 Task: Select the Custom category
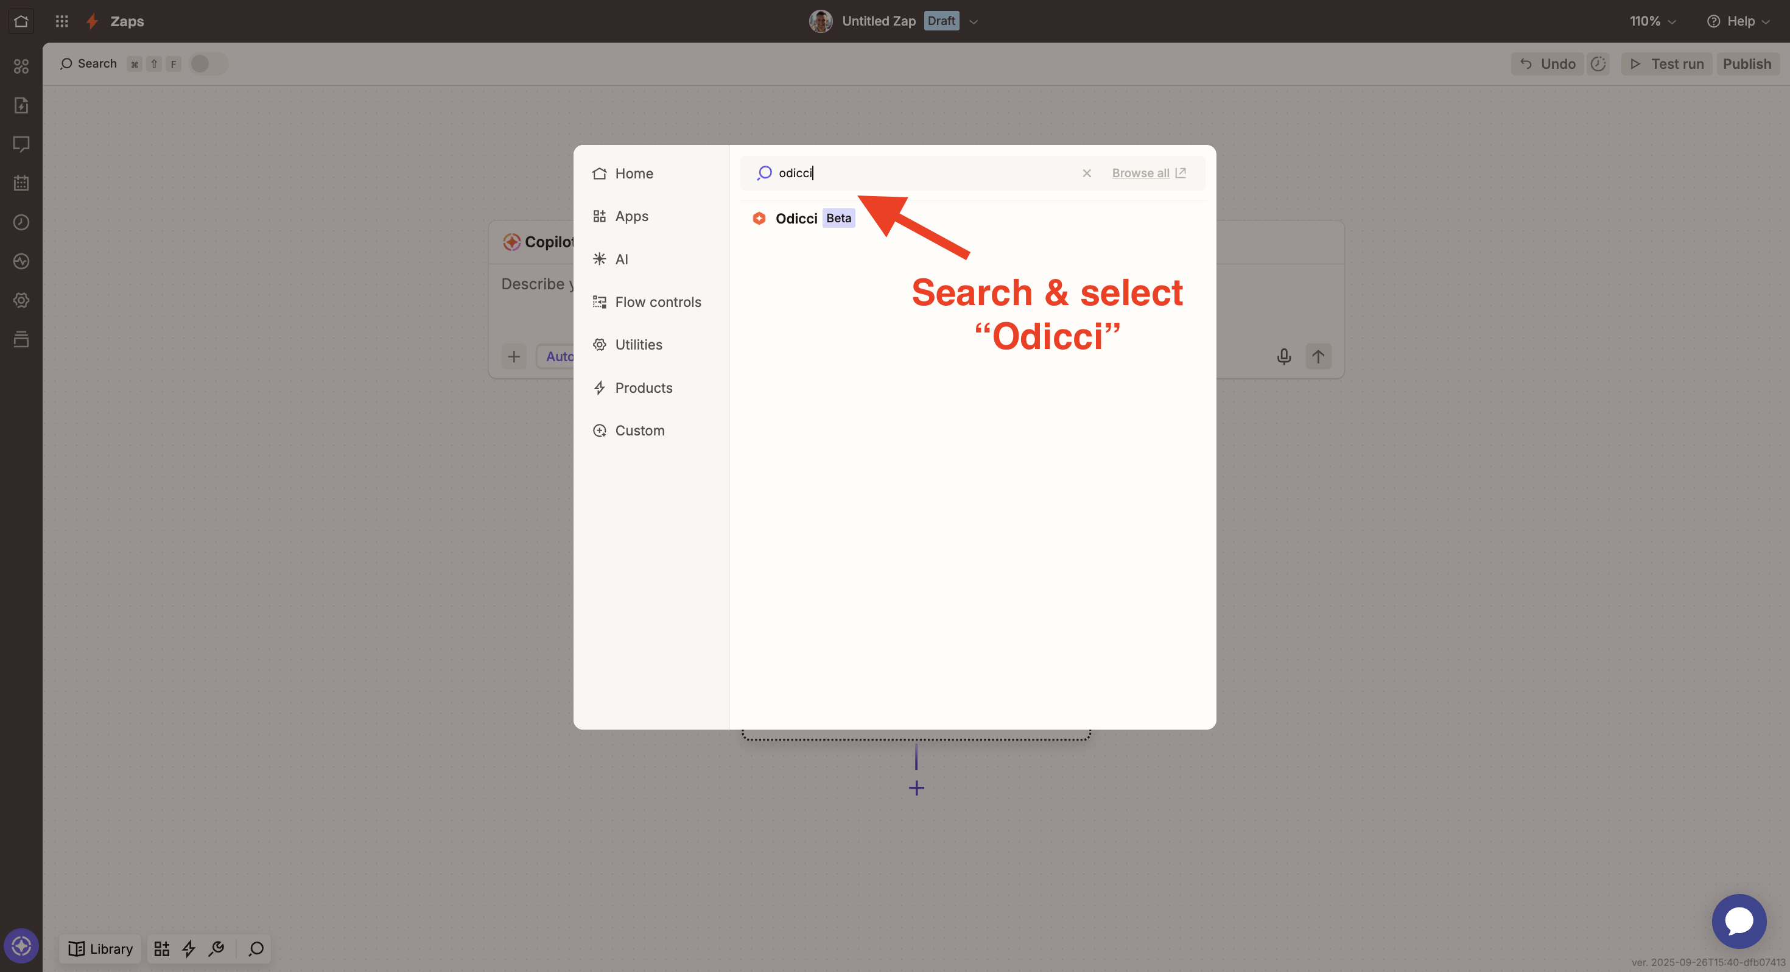point(639,431)
